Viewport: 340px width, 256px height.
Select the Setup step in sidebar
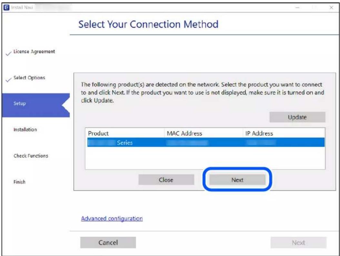pos(36,105)
